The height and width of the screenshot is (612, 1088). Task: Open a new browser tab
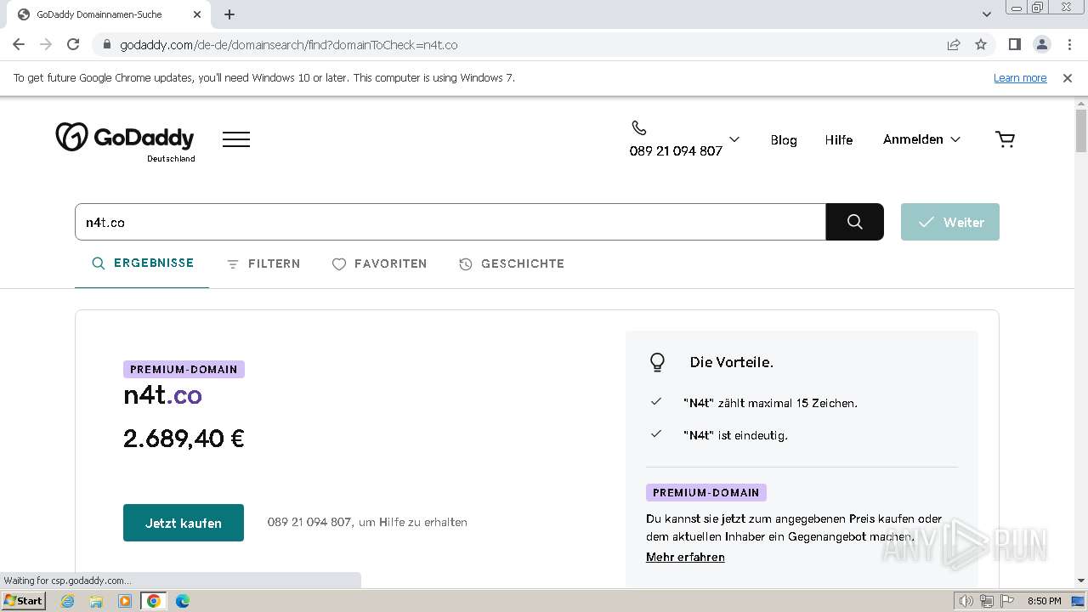pyautogui.click(x=229, y=14)
